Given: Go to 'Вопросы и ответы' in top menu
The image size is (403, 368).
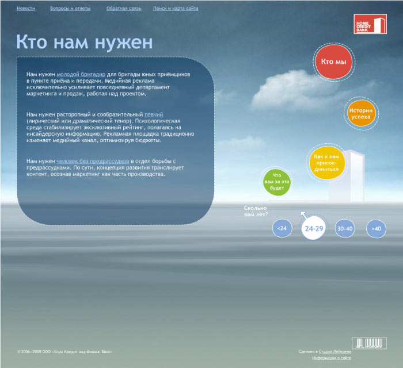Looking at the screenshot, I should pyautogui.click(x=71, y=9).
